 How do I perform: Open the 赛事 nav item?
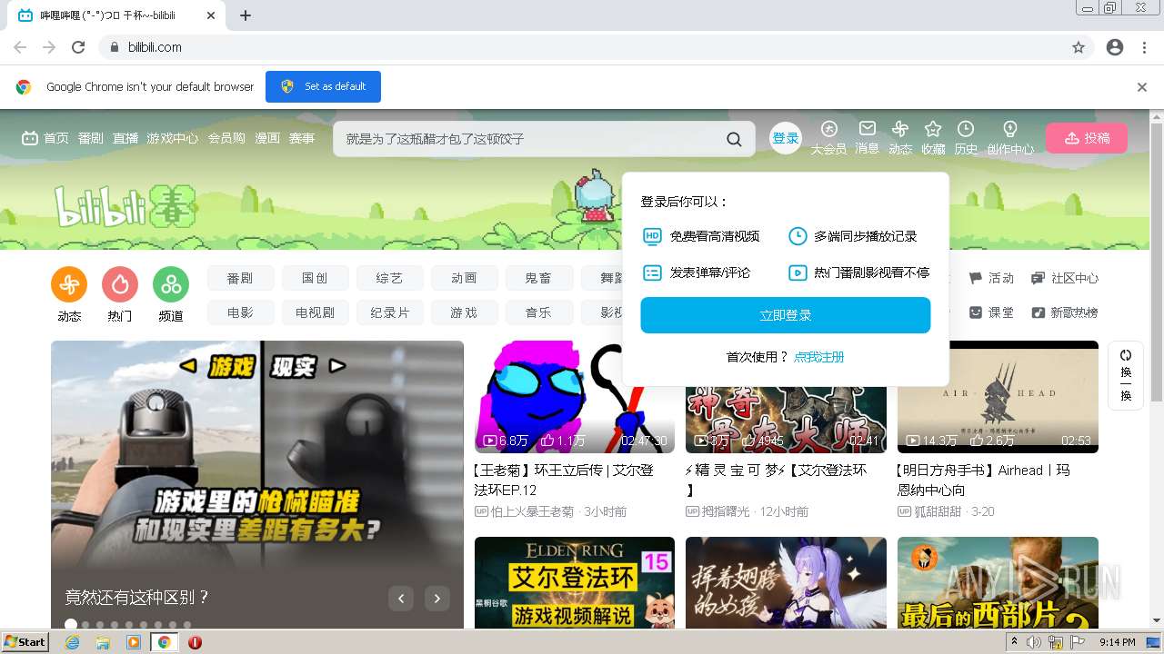pyautogui.click(x=302, y=138)
